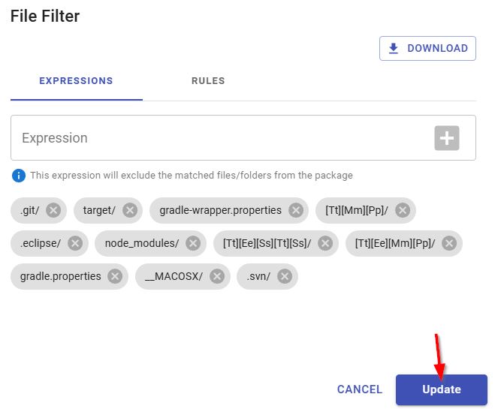
Task: Select the Expressions tab
Action: [x=76, y=81]
